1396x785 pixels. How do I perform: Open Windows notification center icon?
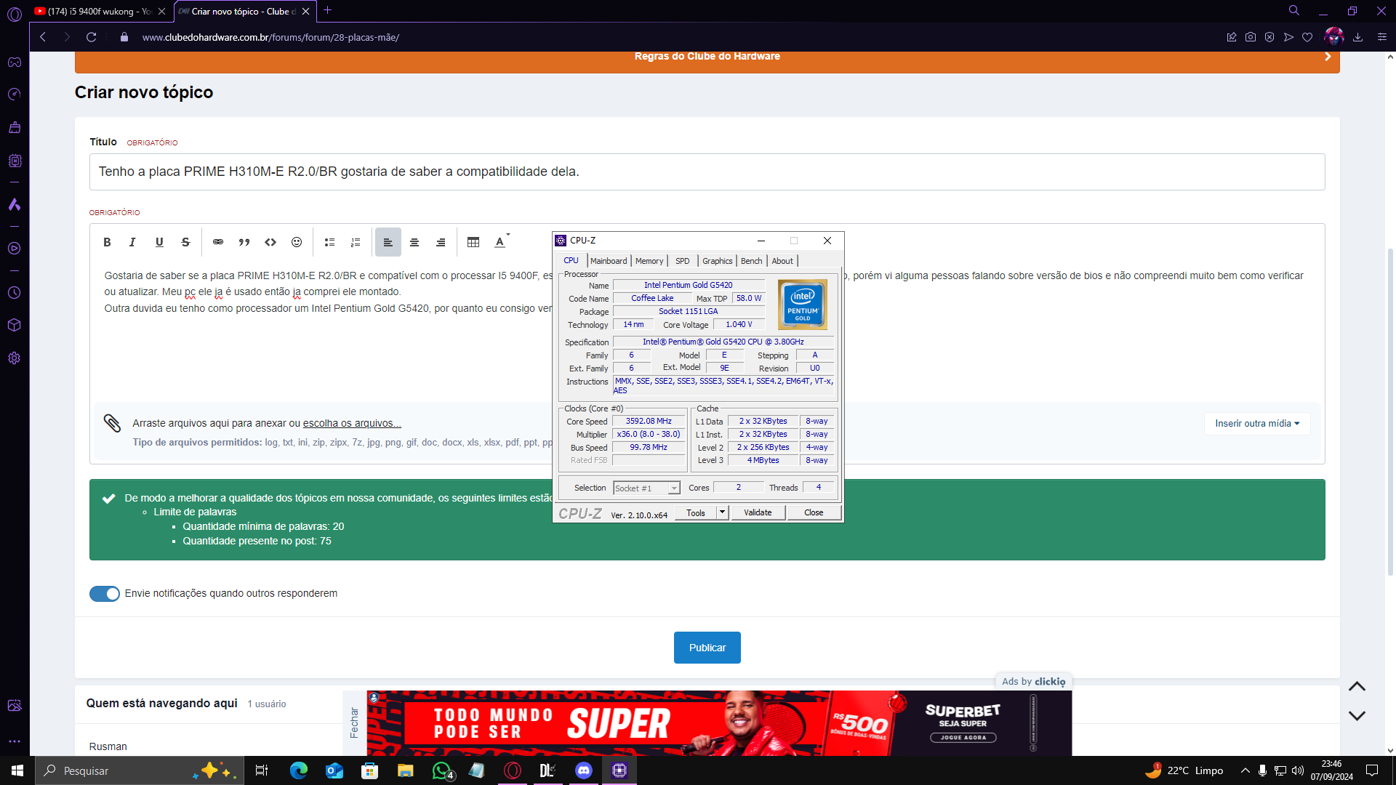tap(1372, 770)
